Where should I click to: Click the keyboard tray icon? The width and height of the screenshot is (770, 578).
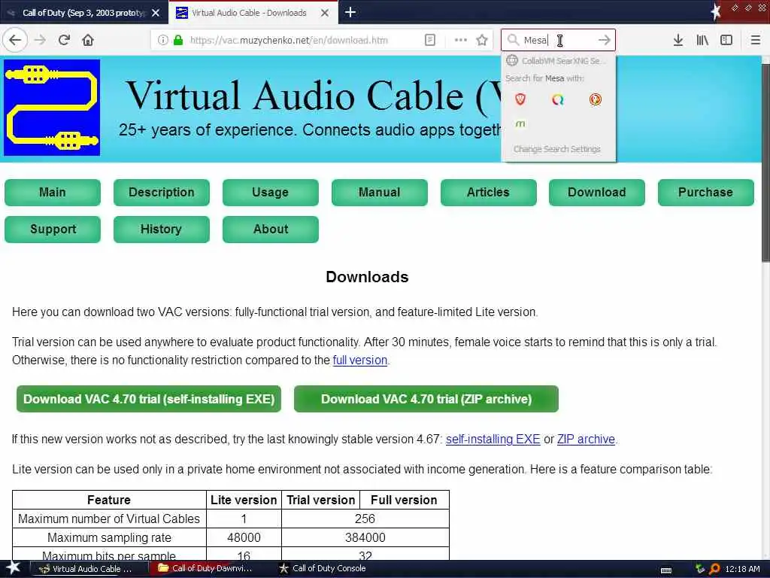click(x=666, y=570)
